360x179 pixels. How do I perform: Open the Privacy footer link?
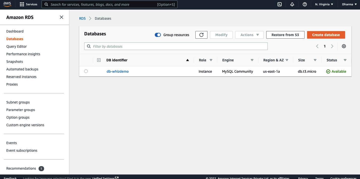tap(303, 178)
